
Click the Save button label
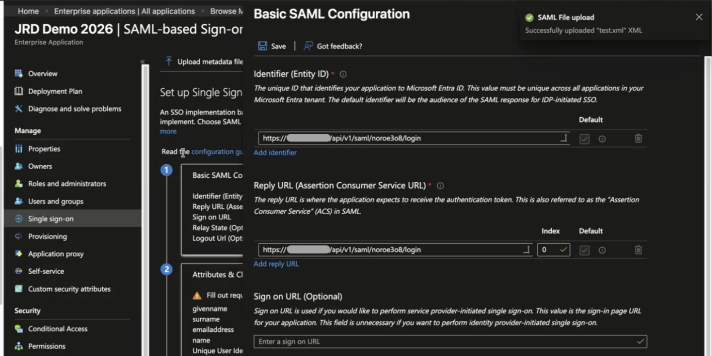tap(278, 46)
